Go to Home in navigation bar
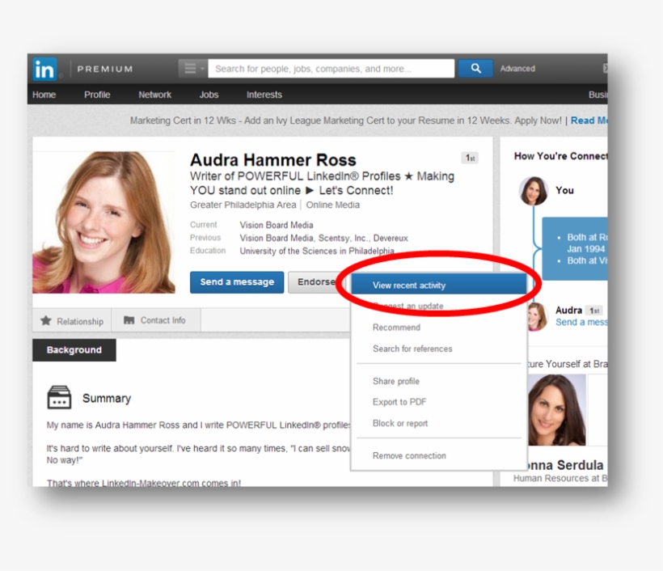 (44, 95)
